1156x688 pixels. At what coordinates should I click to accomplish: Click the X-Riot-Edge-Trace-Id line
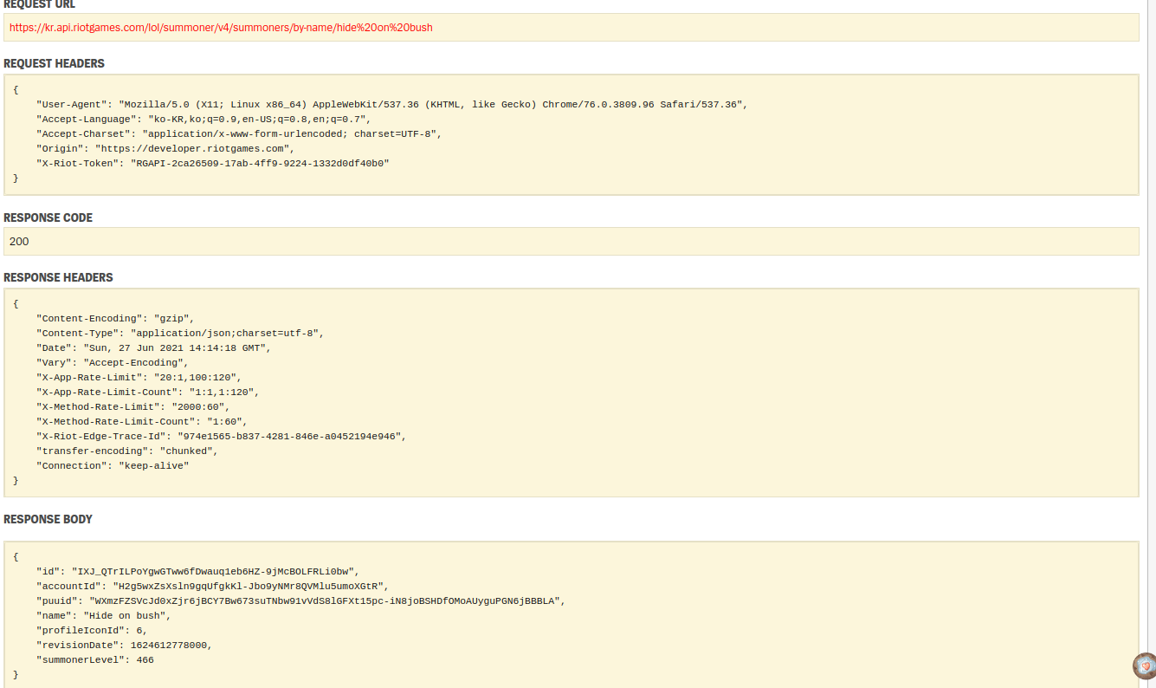[221, 436]
